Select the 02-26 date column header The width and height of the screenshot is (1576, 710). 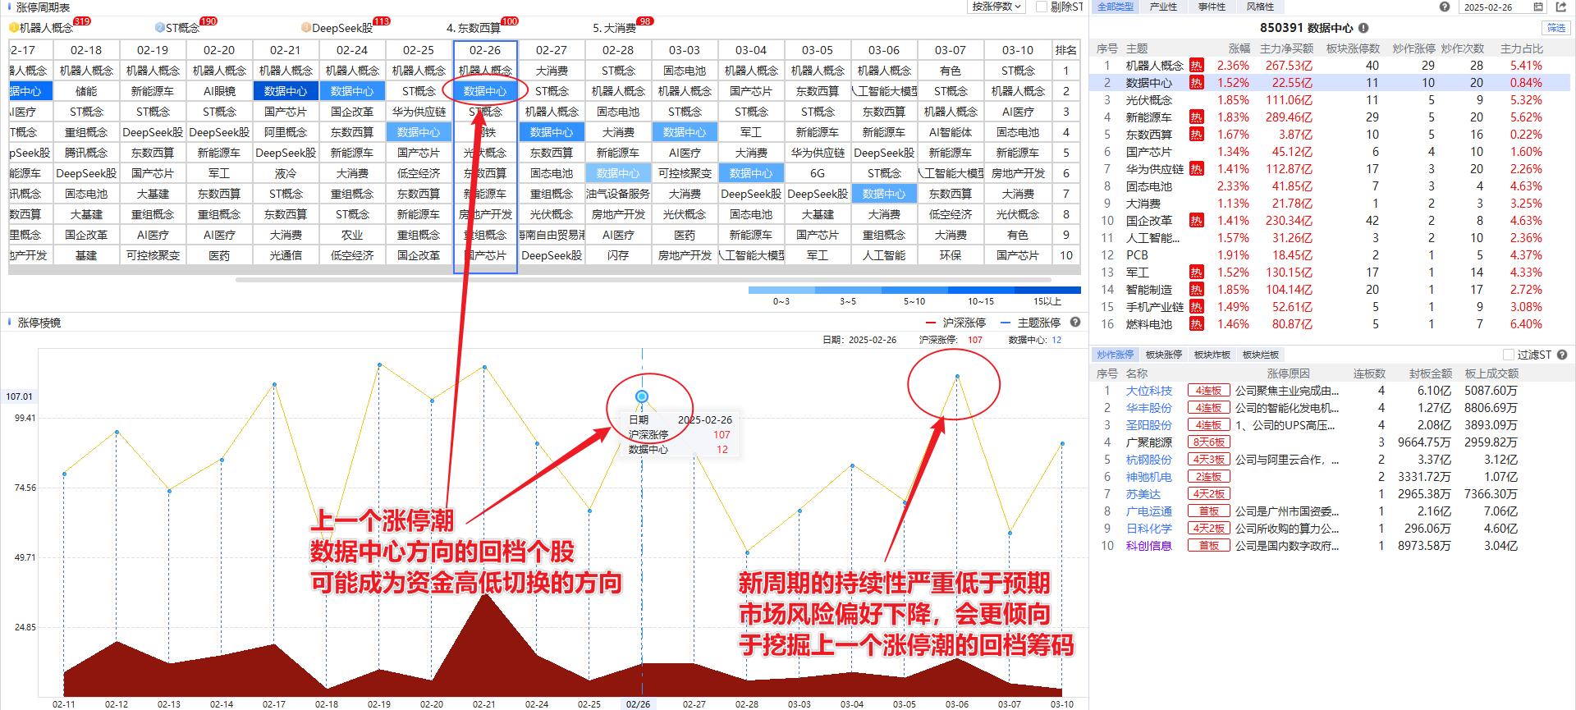pyautogui.click(x=485, y=50)
